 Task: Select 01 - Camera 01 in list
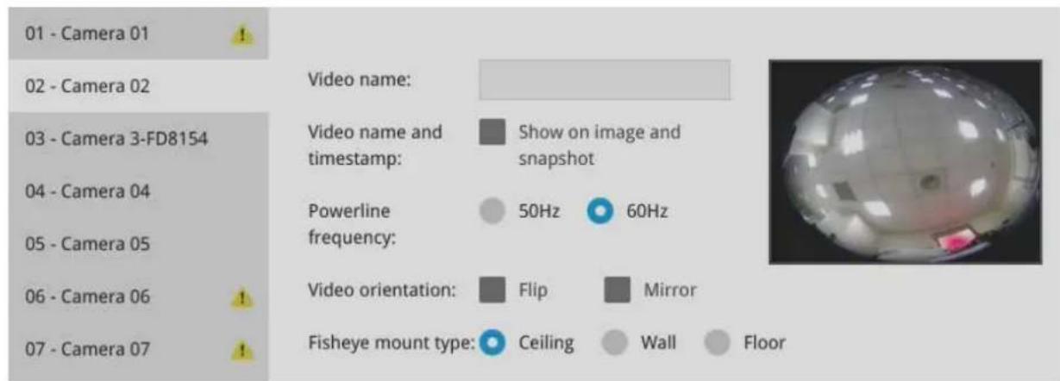tap(138, 34)
